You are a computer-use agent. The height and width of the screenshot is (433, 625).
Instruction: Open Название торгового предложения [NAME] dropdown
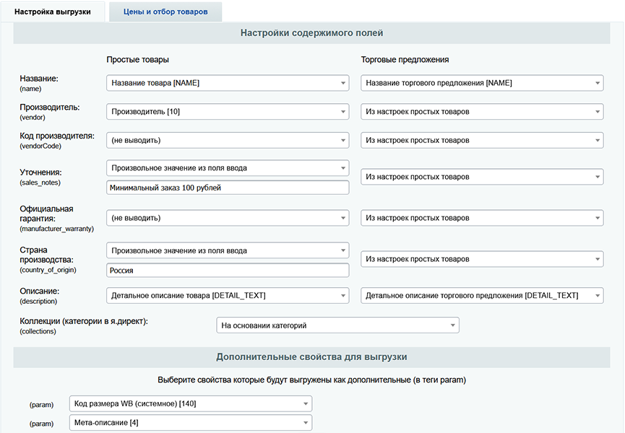(x=482, y=83)
